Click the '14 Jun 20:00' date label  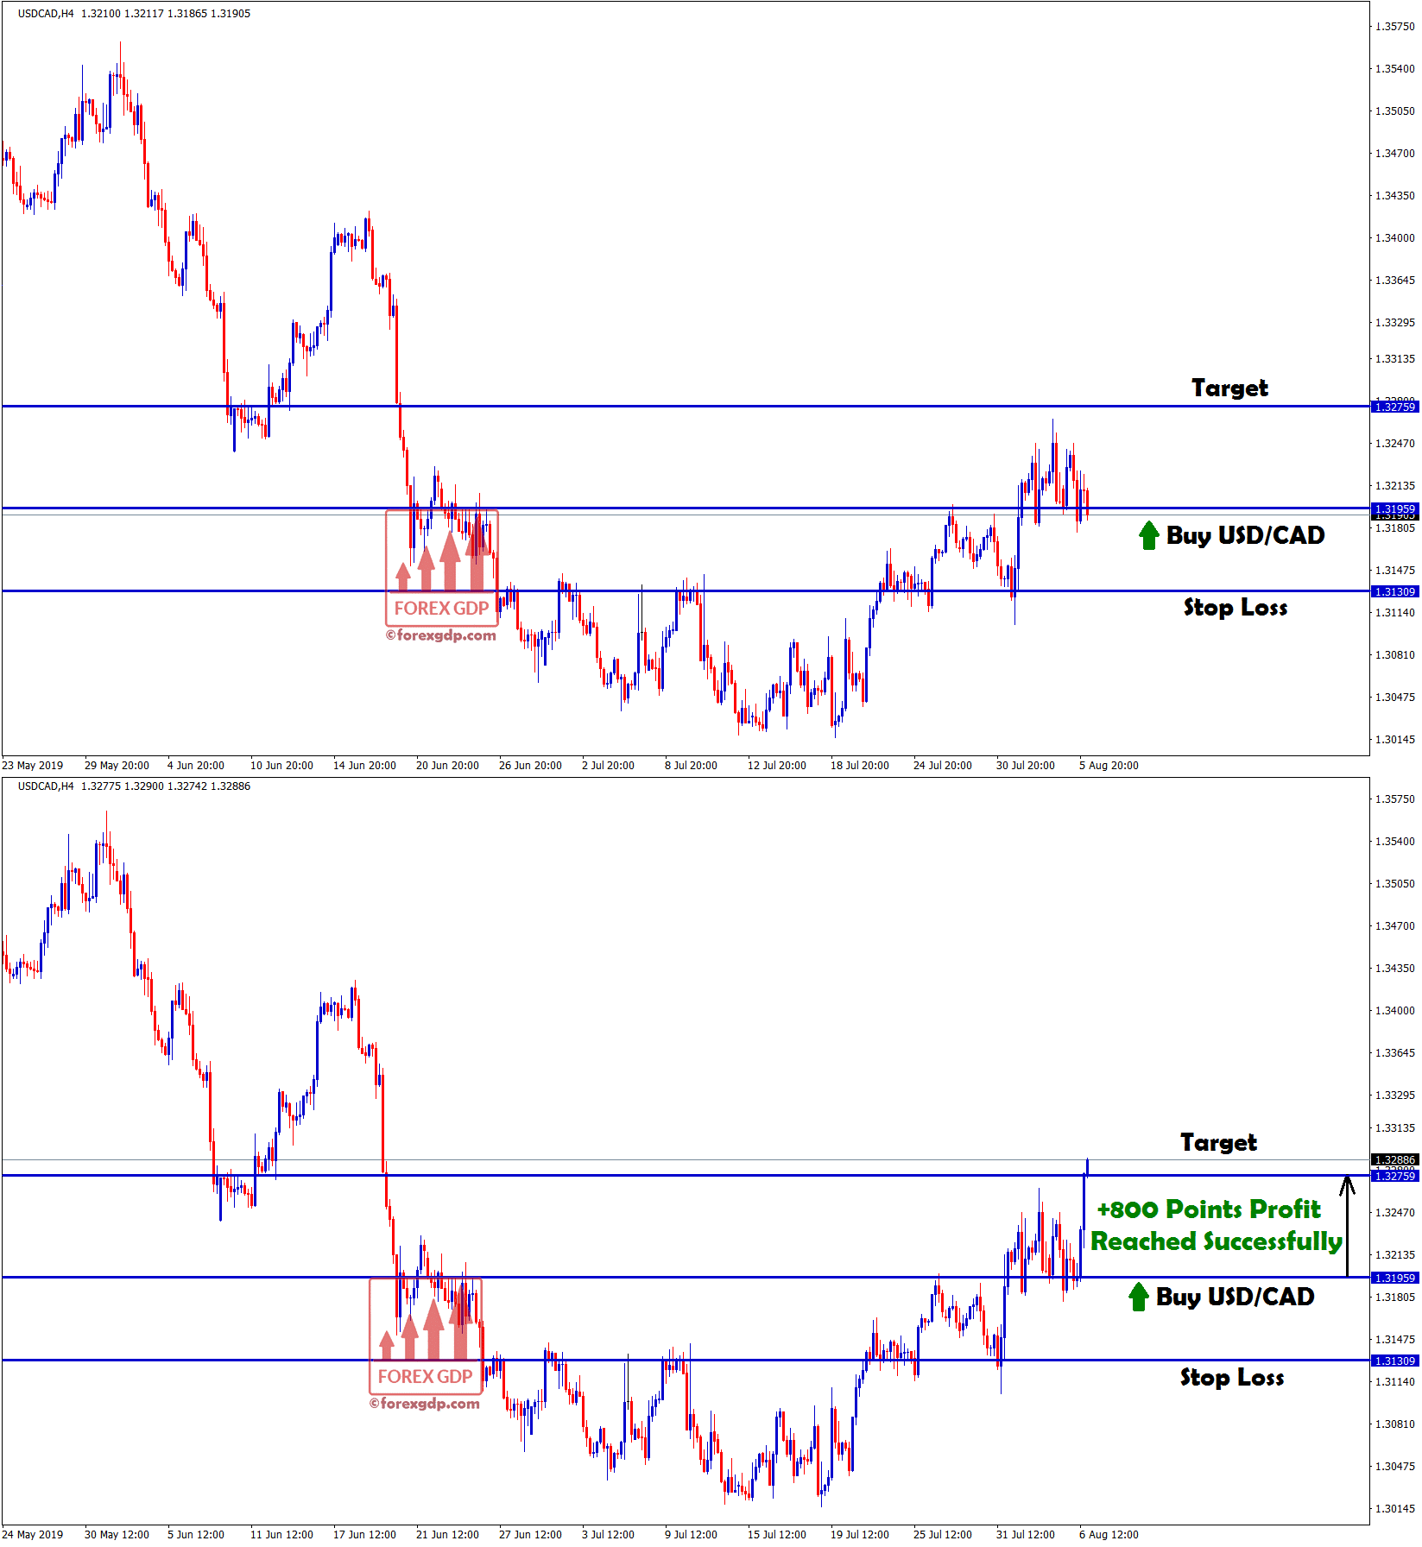coord(364,766)
